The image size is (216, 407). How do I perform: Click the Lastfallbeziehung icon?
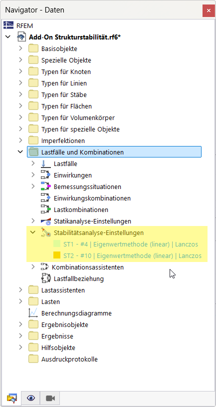[46, 279]
